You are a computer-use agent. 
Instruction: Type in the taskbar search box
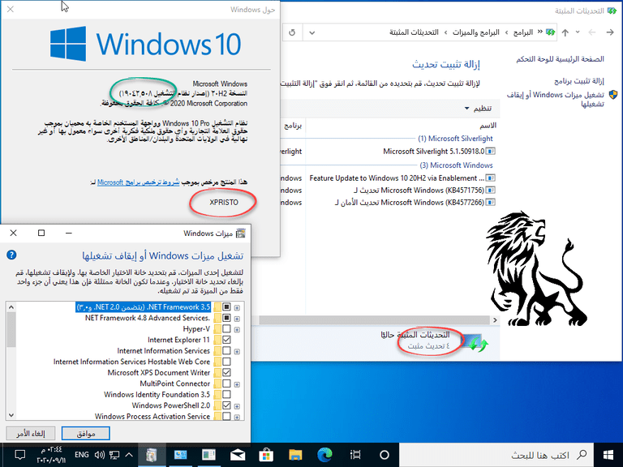496,455
